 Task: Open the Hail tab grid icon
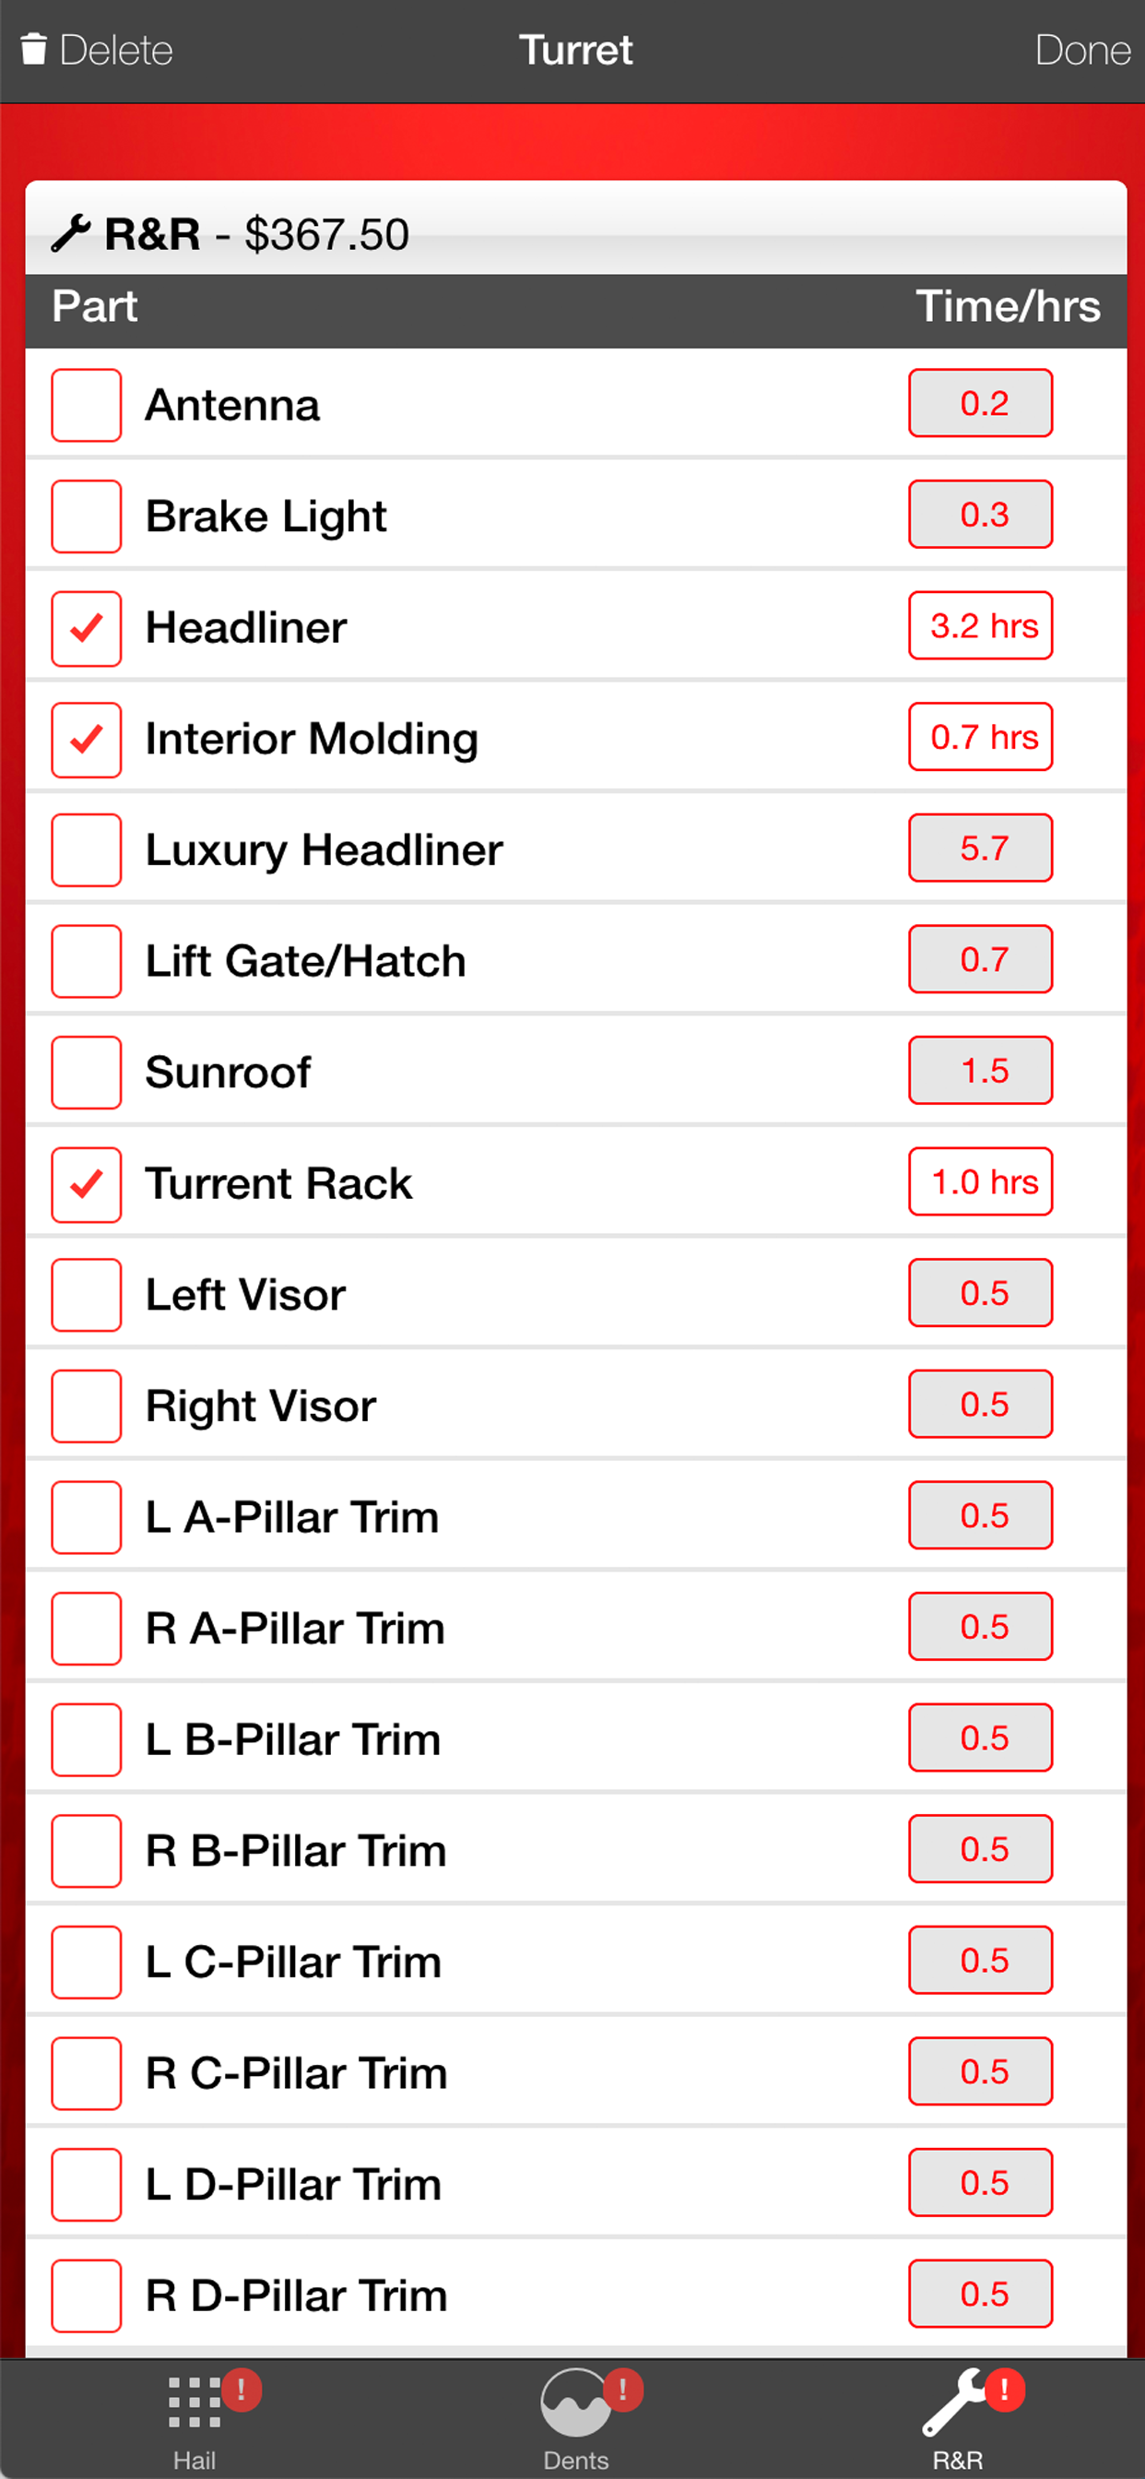click(x=194, y=2402)
